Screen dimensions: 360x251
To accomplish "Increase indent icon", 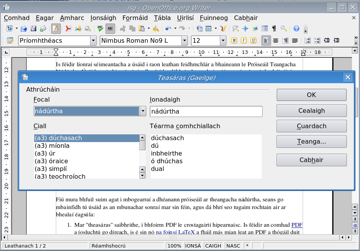I will pos(337,41).
